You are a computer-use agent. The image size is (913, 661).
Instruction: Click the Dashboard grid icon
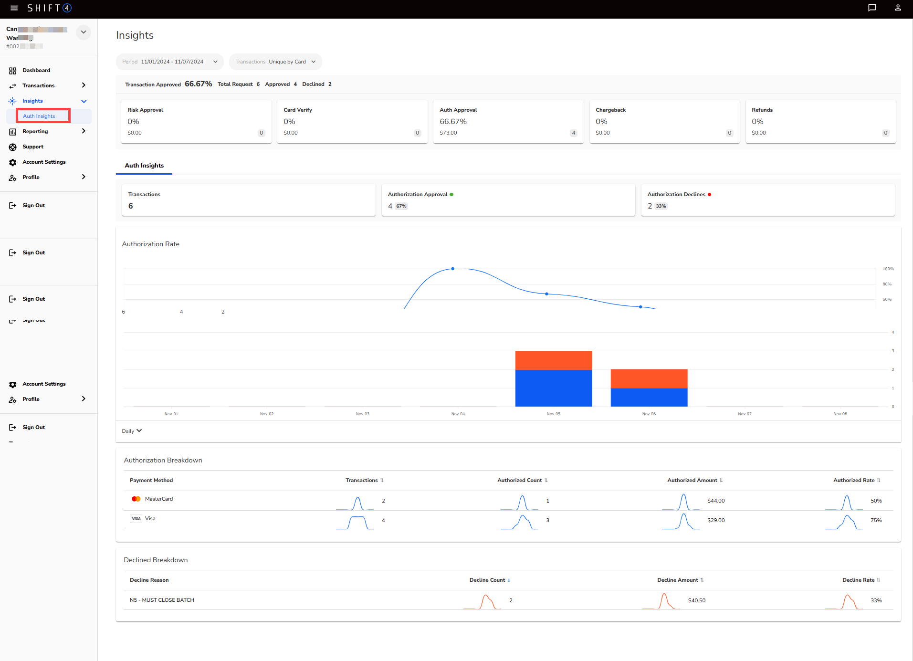[13, 71]
